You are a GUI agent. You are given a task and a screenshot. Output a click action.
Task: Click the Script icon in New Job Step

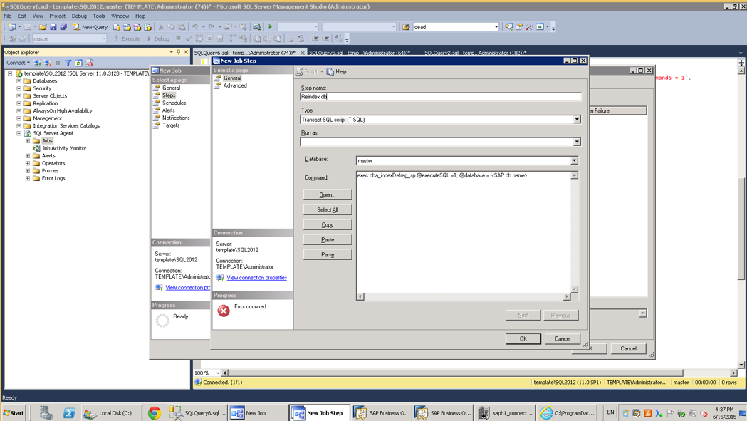point(299,71)
